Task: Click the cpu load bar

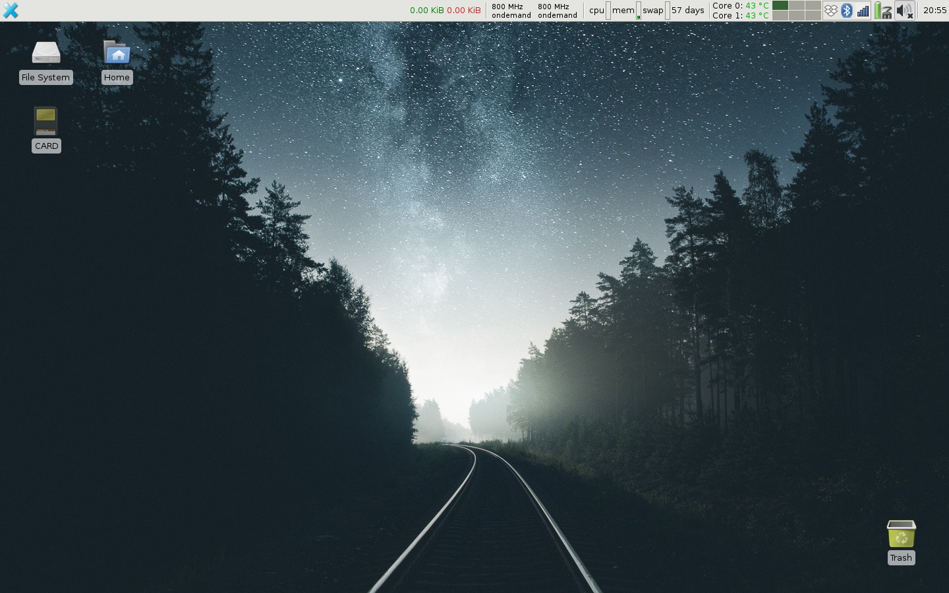Action: 608,11
